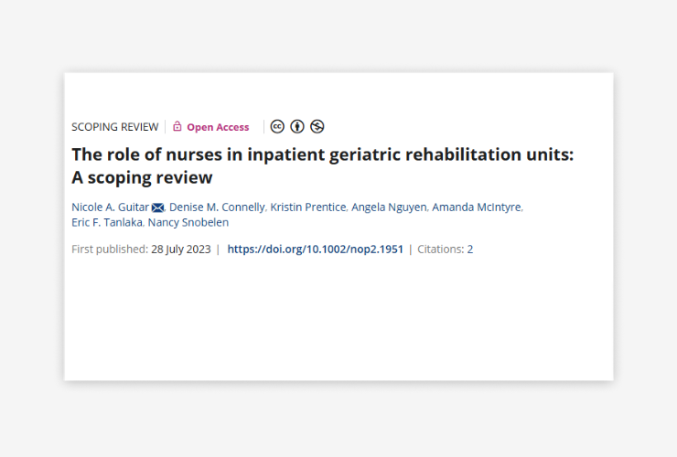Click the 28 July 2023 publication date
The height and width of the screenshot is (457, 677).
pos(181,249)
